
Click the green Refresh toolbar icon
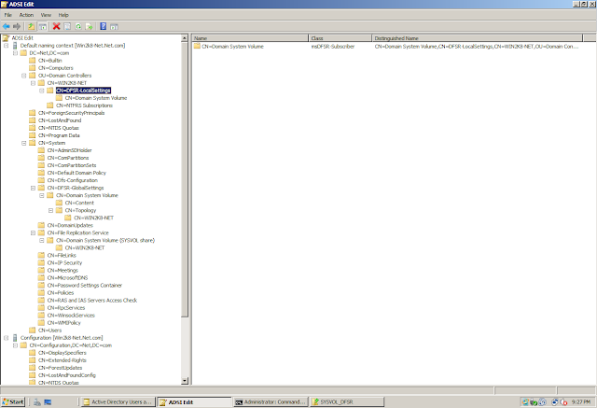coord(78,26)
